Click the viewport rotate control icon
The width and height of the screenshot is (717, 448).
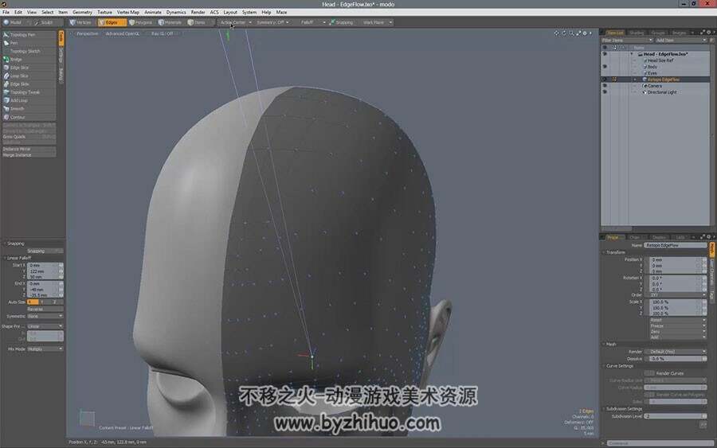564,33
